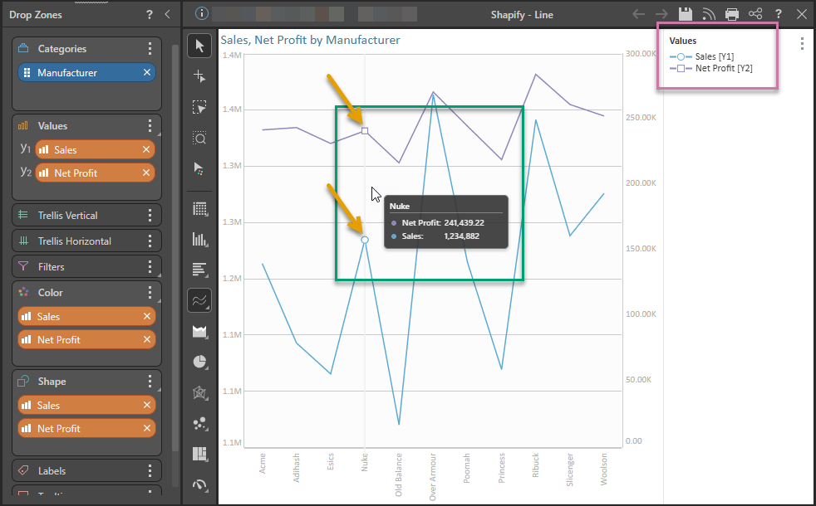Screen dimensions: 816x506
Task: Select the pointer arrow tool
Action: (x=199, y=46)
